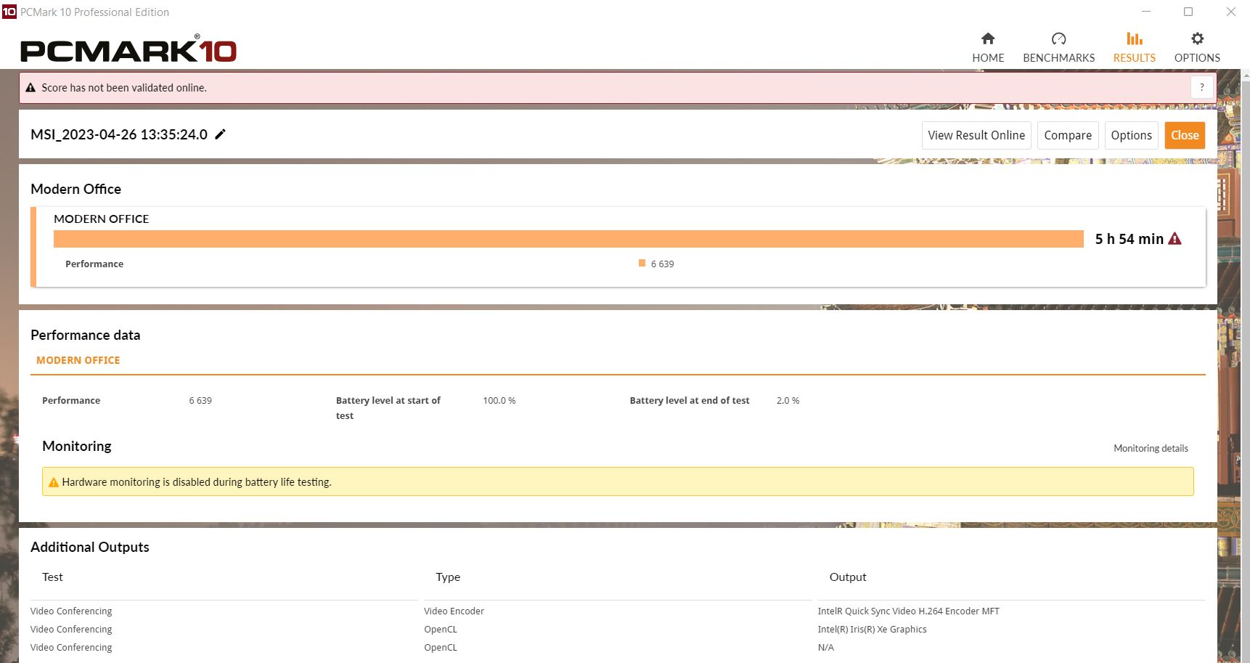Screen dimensions: 1250x663
Task: Click the hardware monitoring warning icon
Action: point(54,482)
